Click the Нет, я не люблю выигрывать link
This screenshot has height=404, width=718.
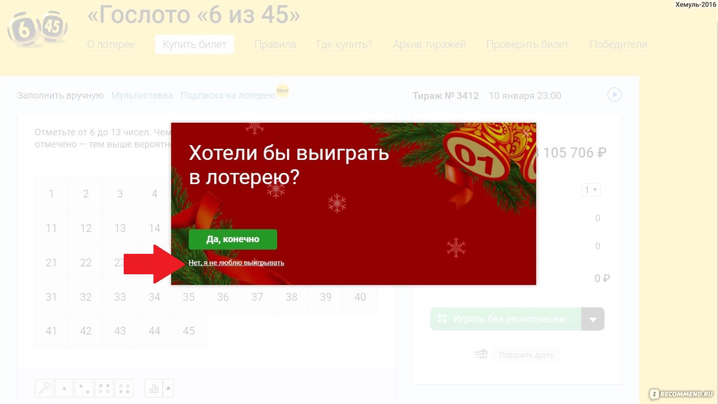(236, 263)
